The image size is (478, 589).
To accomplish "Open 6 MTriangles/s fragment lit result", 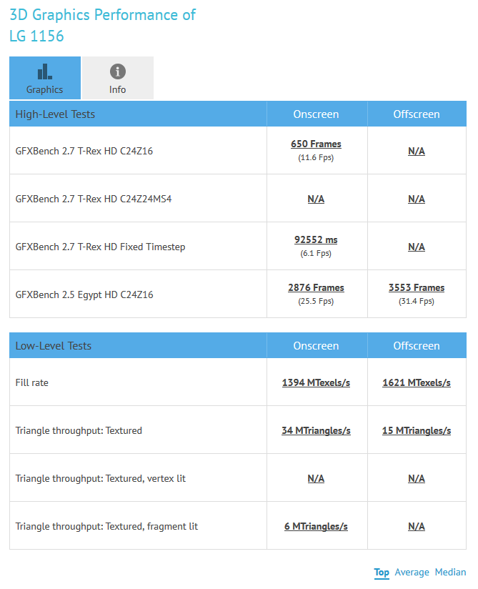I will coord(316,526).
